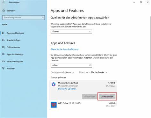Open the Erweiterte Optionen link
The width and height of the screenshot is (151, 118).
click(x=67, y=89)
